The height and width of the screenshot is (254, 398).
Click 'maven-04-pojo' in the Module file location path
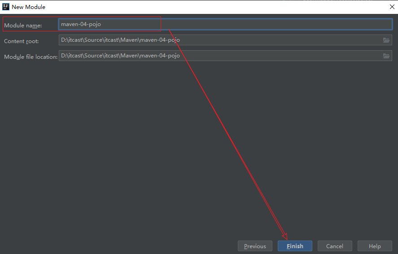pos(160,56)
